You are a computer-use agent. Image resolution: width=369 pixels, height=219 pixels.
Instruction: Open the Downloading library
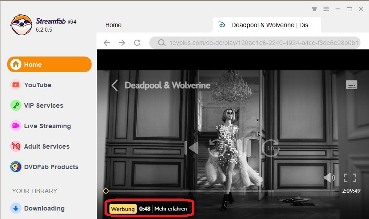[x=44, y=208]
